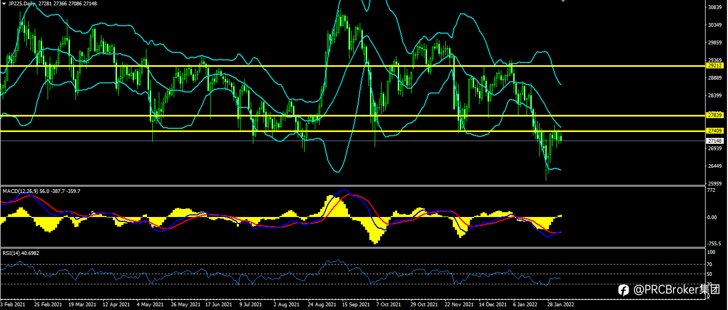Screen dimensions: 728x310
Task: Select the yellow 27839 horizontal line
Action: click(353, 115)
